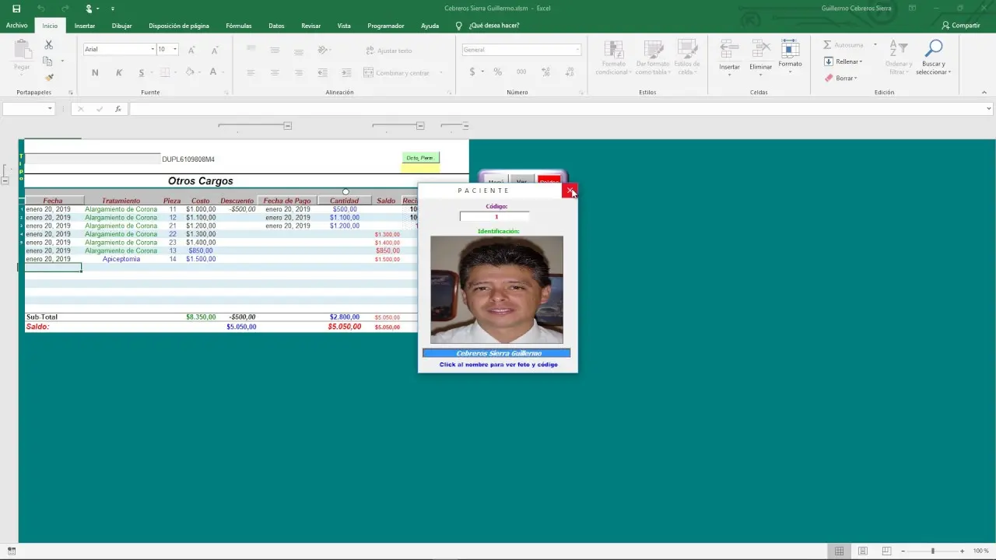Close the PACIENTE dialog
Screen dimensions: 996x560
570,191
